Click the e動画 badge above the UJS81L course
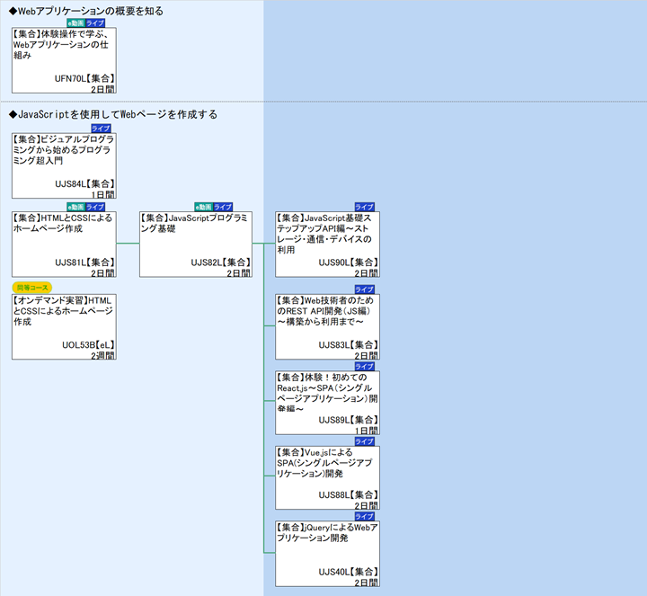Viewport: 647px width, 596px height. [75, 207]
